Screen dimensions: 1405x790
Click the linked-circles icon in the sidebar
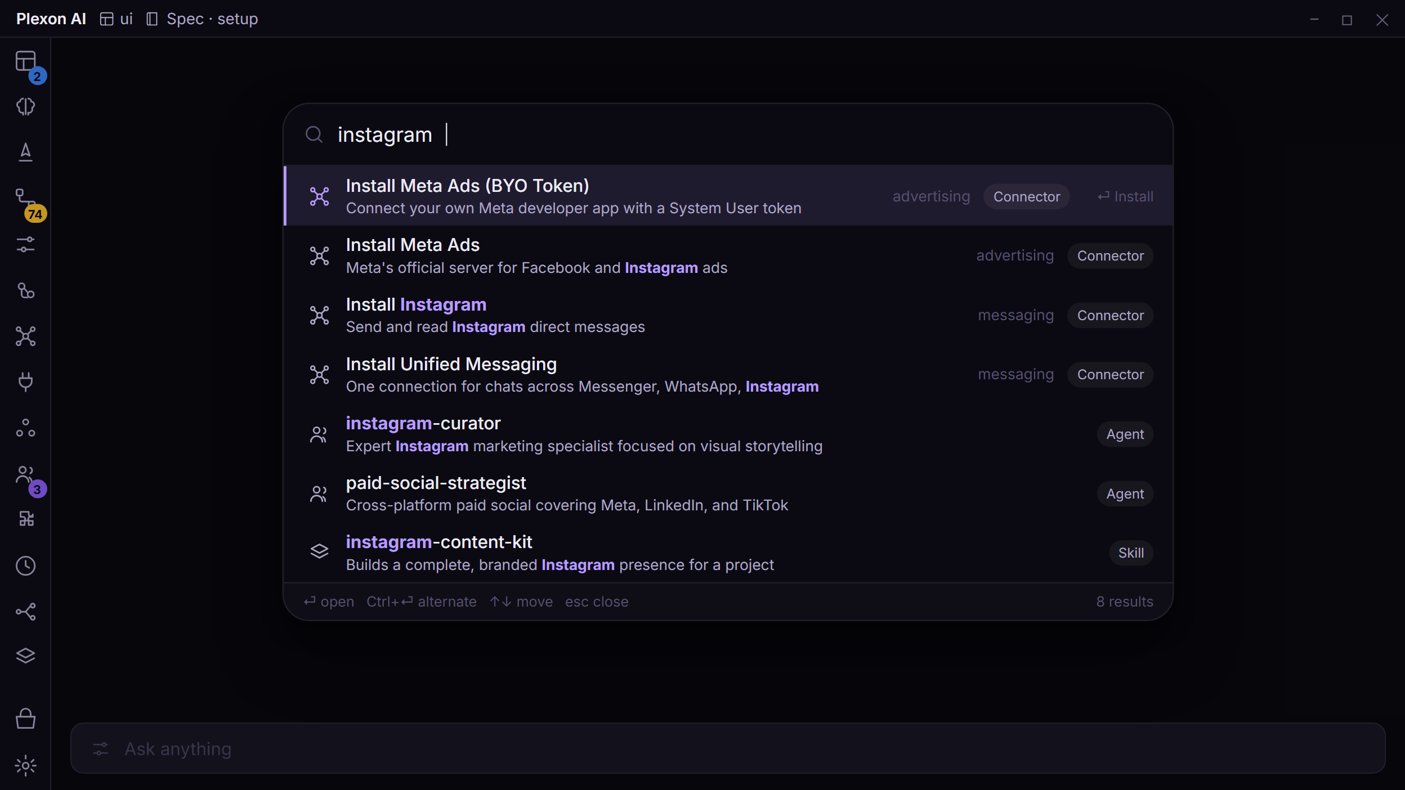point(26,290)
